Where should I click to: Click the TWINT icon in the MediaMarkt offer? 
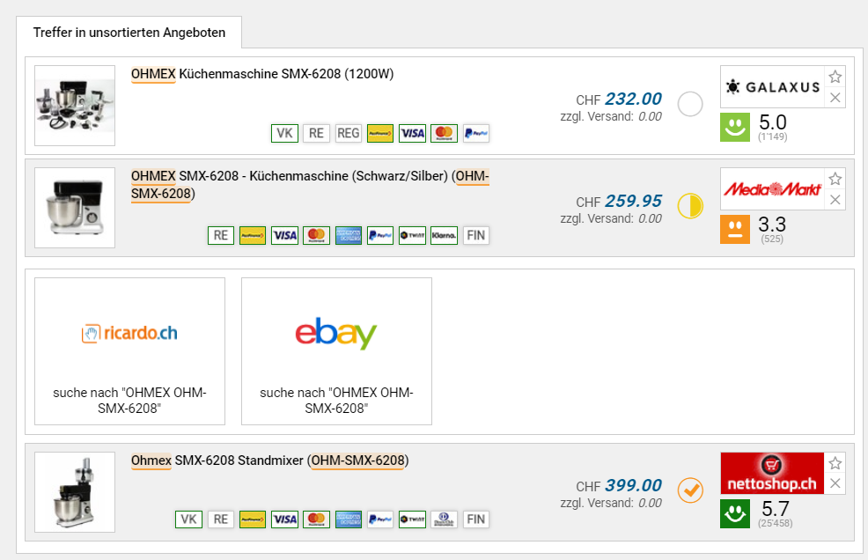coord(412,235)
